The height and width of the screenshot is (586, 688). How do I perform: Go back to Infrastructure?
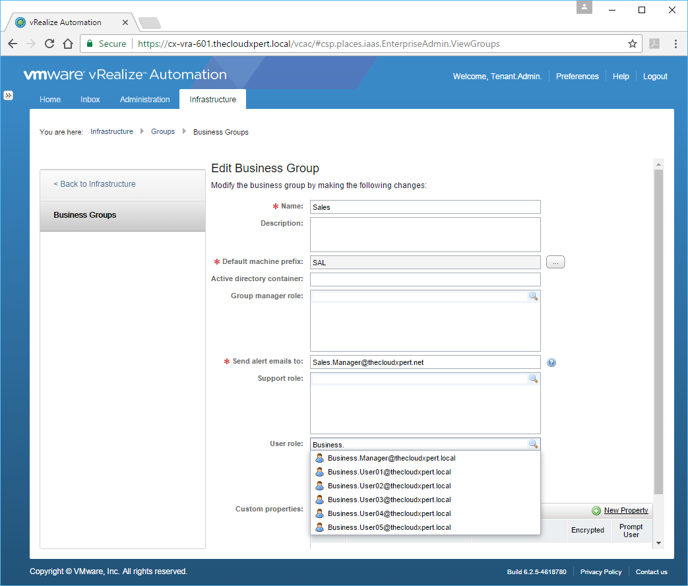[x=94, y=184]
